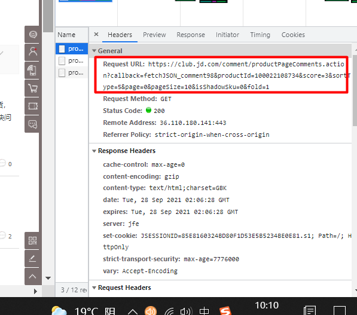Open the weather icon in taskbar
Viewport: 357px width, 315px height.
click(59, 310)
